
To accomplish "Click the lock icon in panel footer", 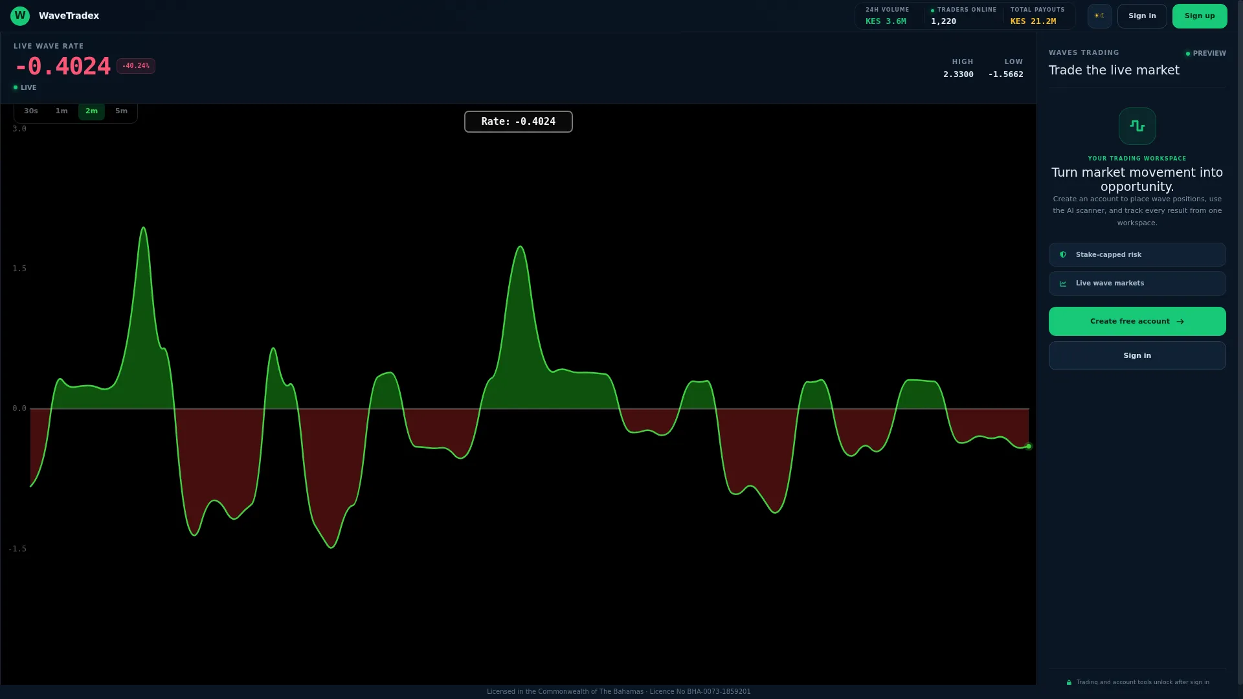I will click(1069, 682).
